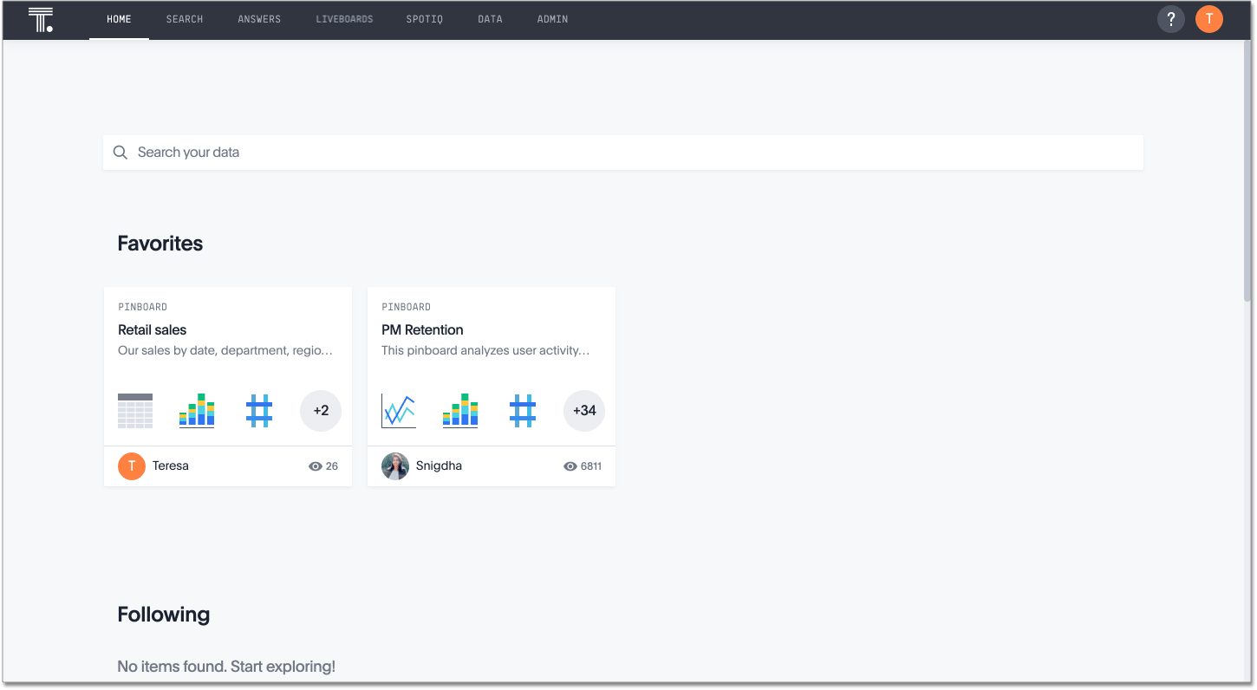The image size is (1257, 690).
Task: Click Snigdha's profile photo on PM Retention card
Action: click(x=395, y=465)
